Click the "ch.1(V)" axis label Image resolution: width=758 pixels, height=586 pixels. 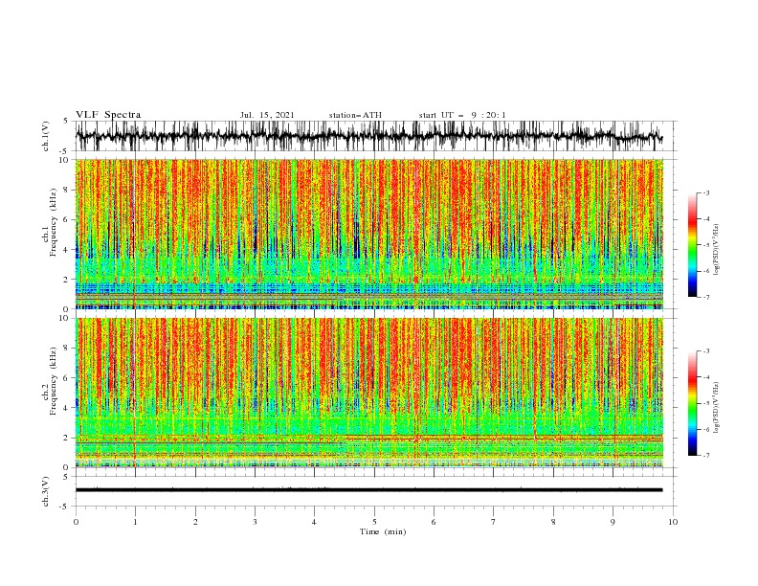[x=46, y=136]
